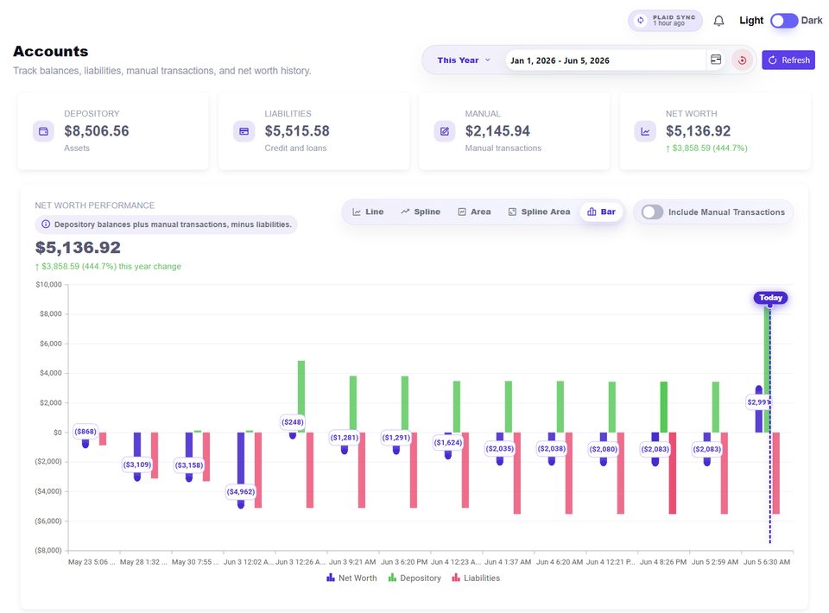Toggle Depository series in chart legend
This screenshot has width=829, height=613.
pos(414,578)
